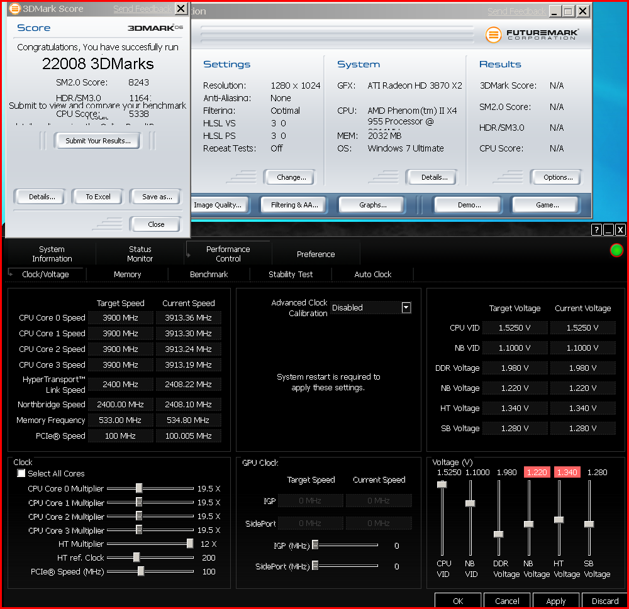Click Submit Your Results button
The height and width of the screenshot is (609, 629).
pyautogui.click(x=98, y=141)
